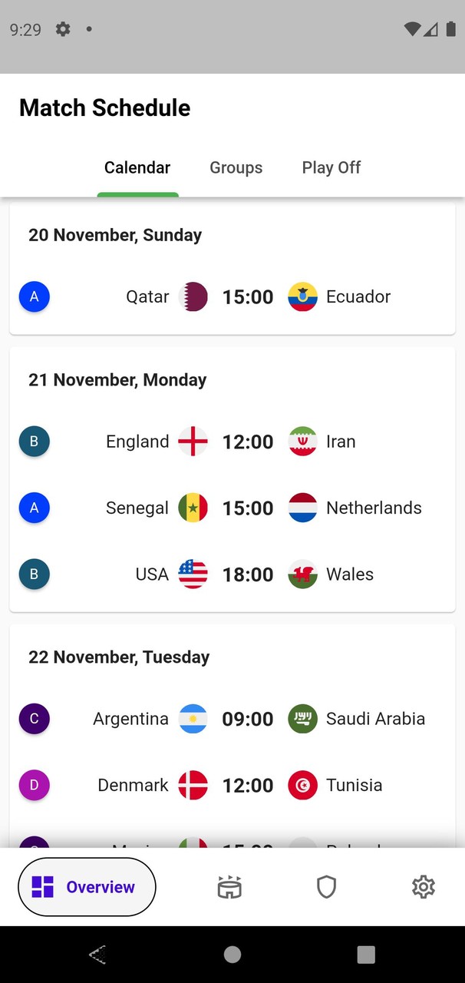Viewport: 465px width, 983px height.
Task: Tap the Argentina flag icon
Action: 193,719
